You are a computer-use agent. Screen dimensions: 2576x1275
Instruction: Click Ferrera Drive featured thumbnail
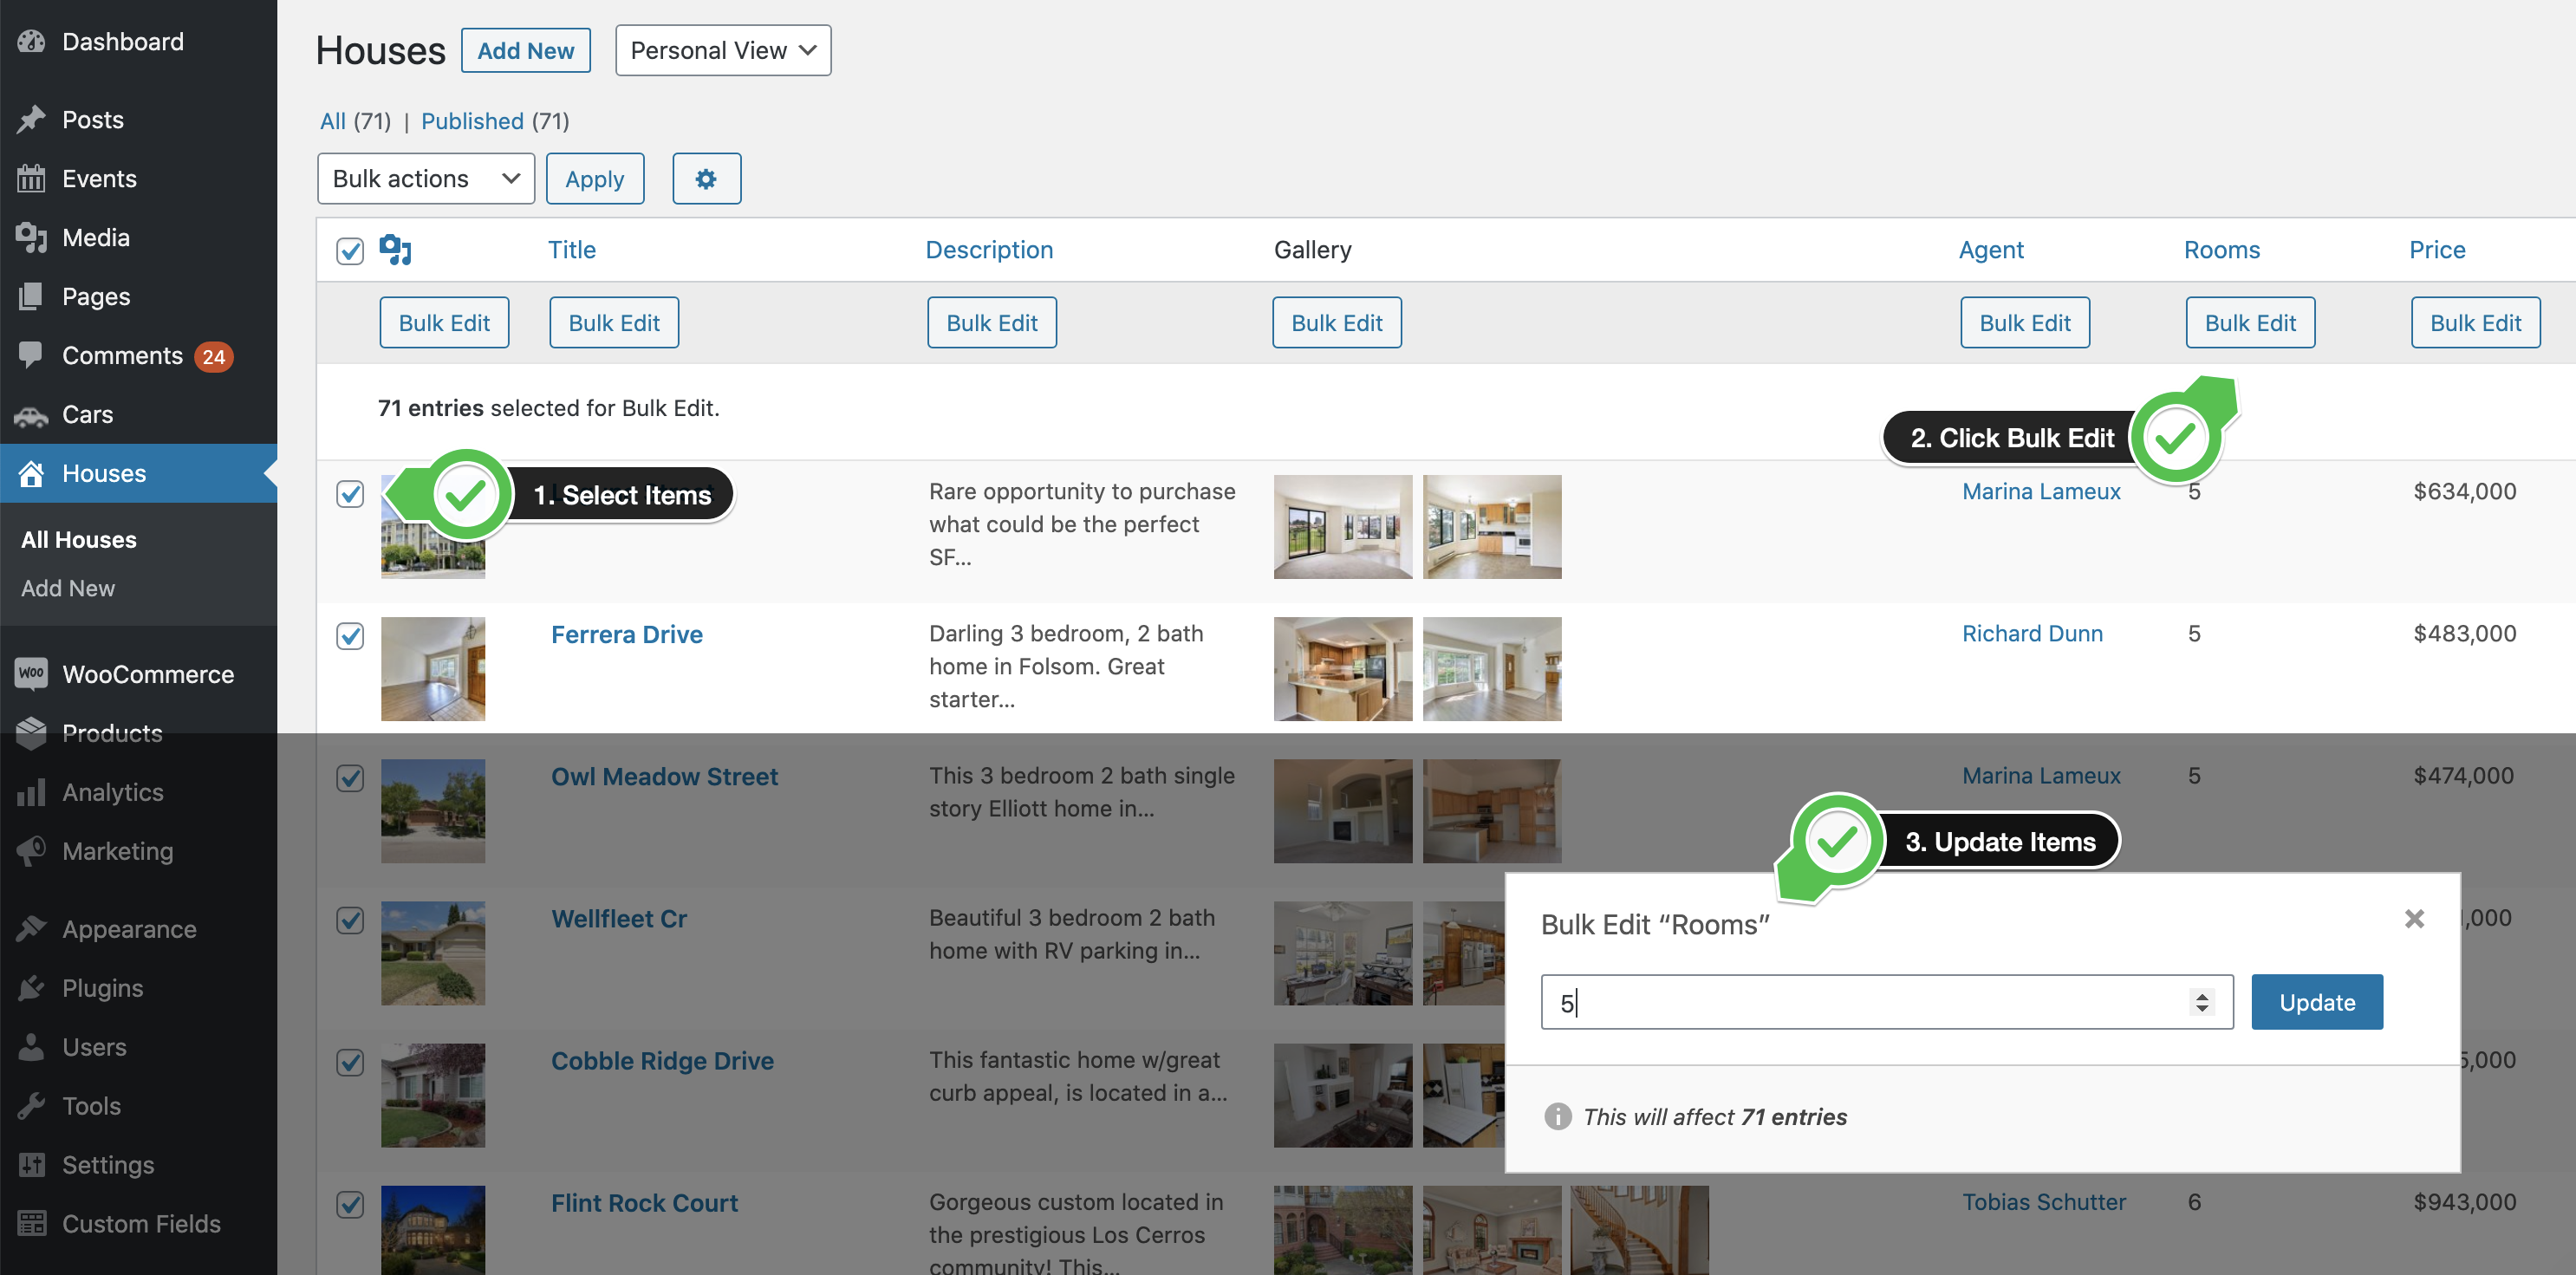[x=433, y=669]
